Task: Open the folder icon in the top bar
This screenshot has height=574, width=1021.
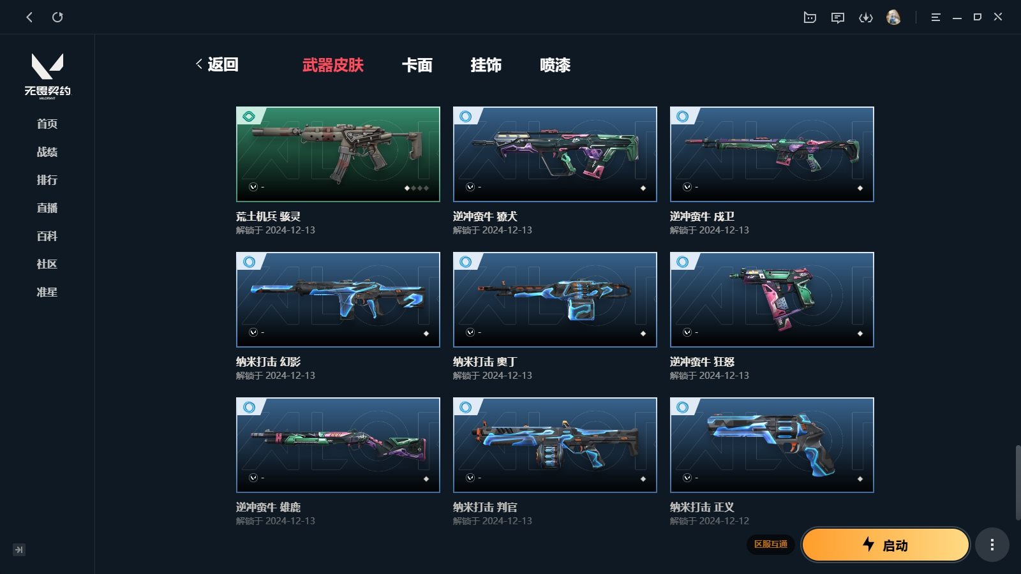Action: click(810, 17)
